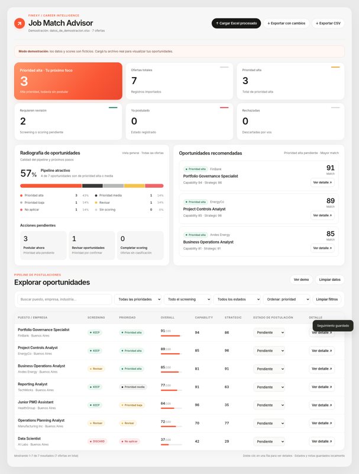
Task: Open the Todos los estados dropdown
Action: click(x=237, y=299)
